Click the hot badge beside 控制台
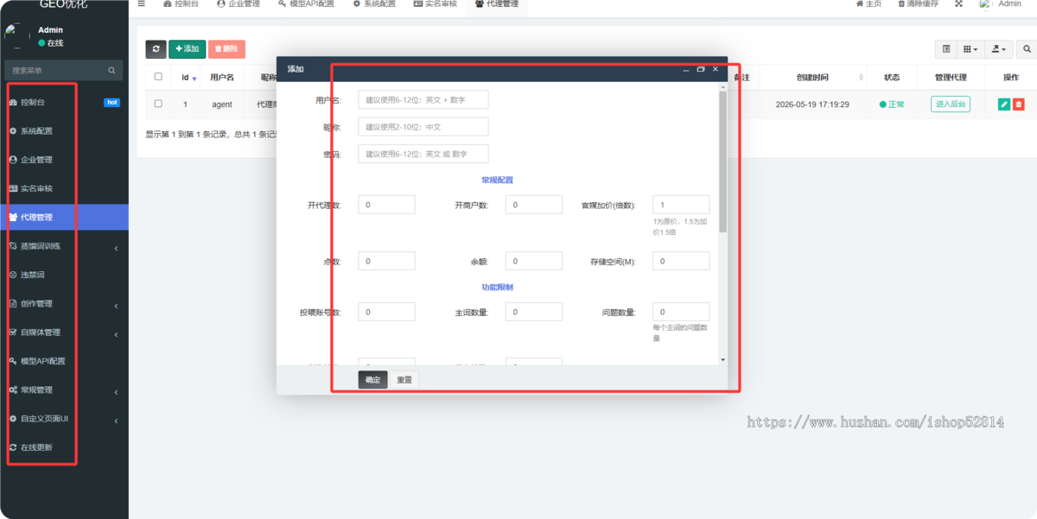This screenshot has height=519, width=1037. (111, 102)
